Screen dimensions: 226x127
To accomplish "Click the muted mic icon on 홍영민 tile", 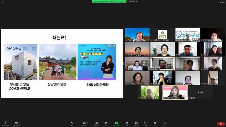I will (189, 98).
